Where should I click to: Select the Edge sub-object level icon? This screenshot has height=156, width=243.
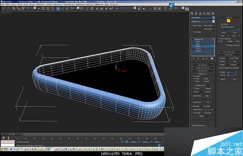coord(225,21)
